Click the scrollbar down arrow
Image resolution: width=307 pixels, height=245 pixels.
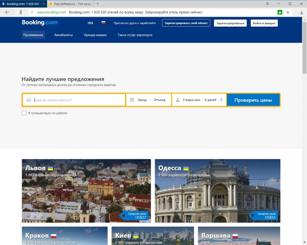[305, 243]
